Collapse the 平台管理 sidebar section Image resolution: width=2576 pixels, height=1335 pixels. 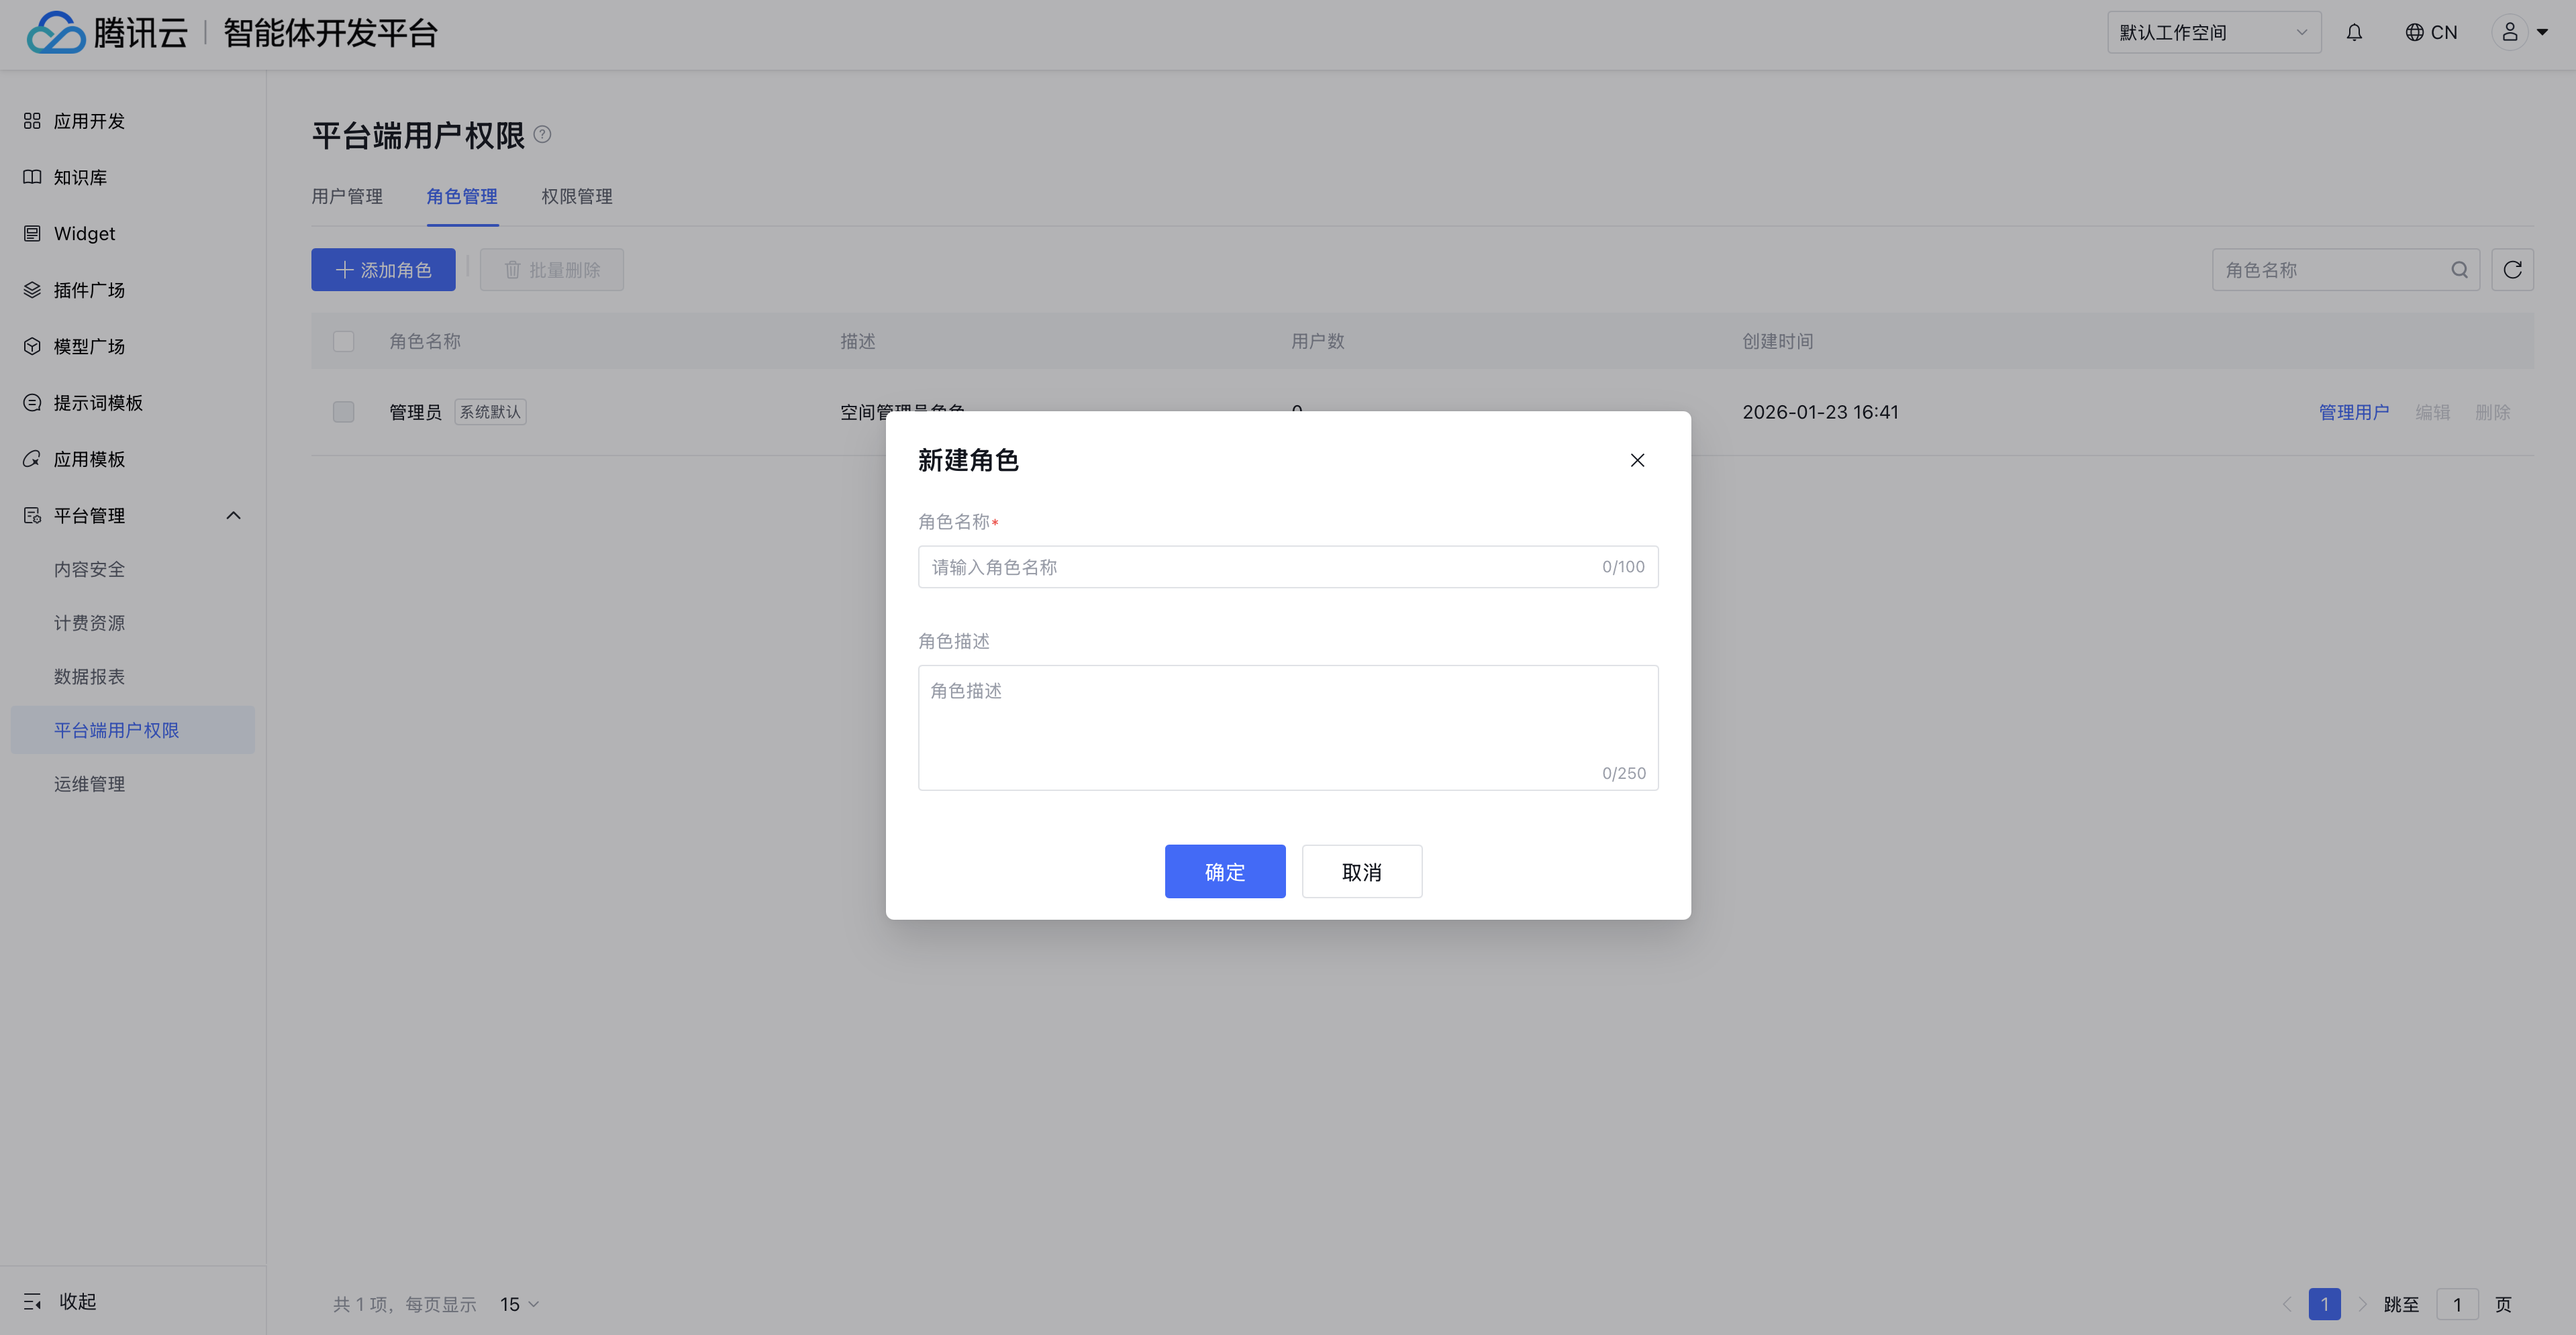[x=233, y=516]
